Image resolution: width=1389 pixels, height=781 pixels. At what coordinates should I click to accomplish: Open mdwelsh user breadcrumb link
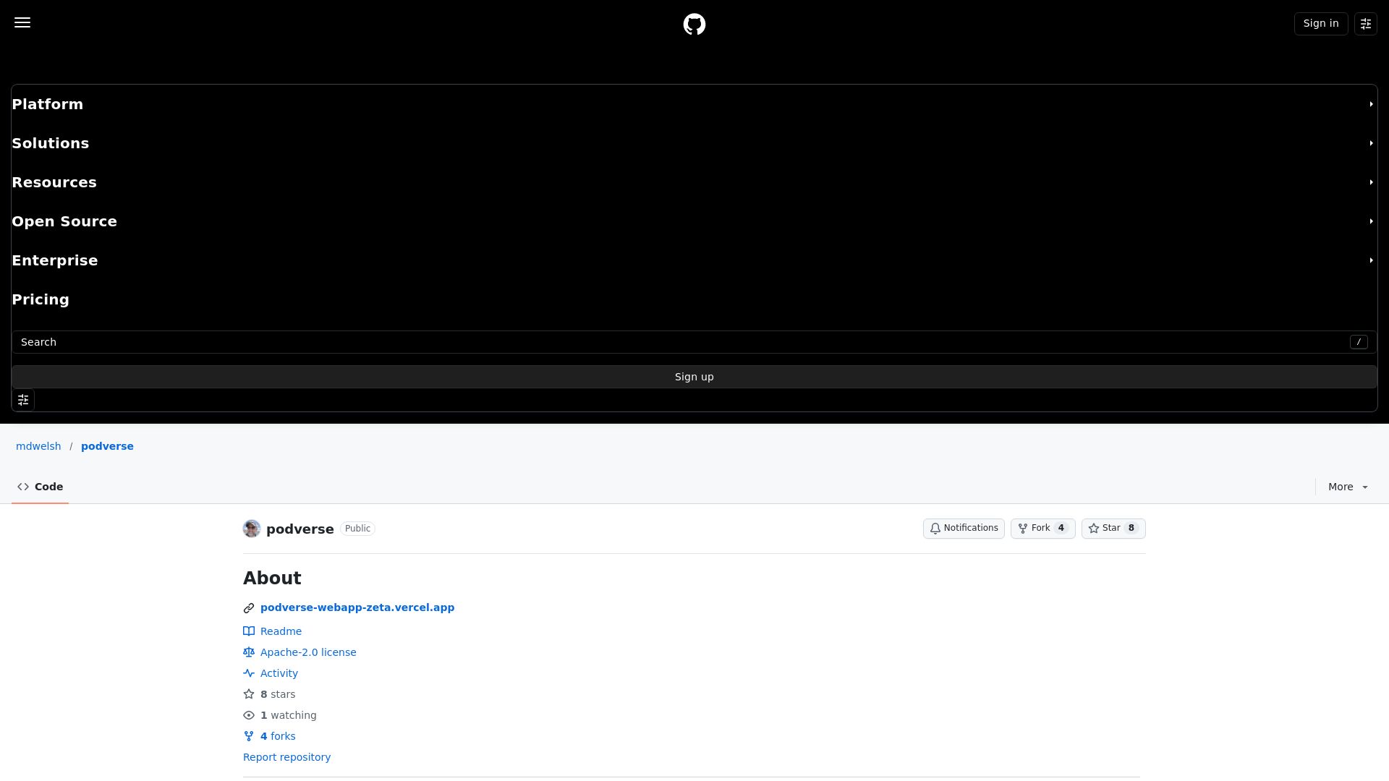(38, 446)
